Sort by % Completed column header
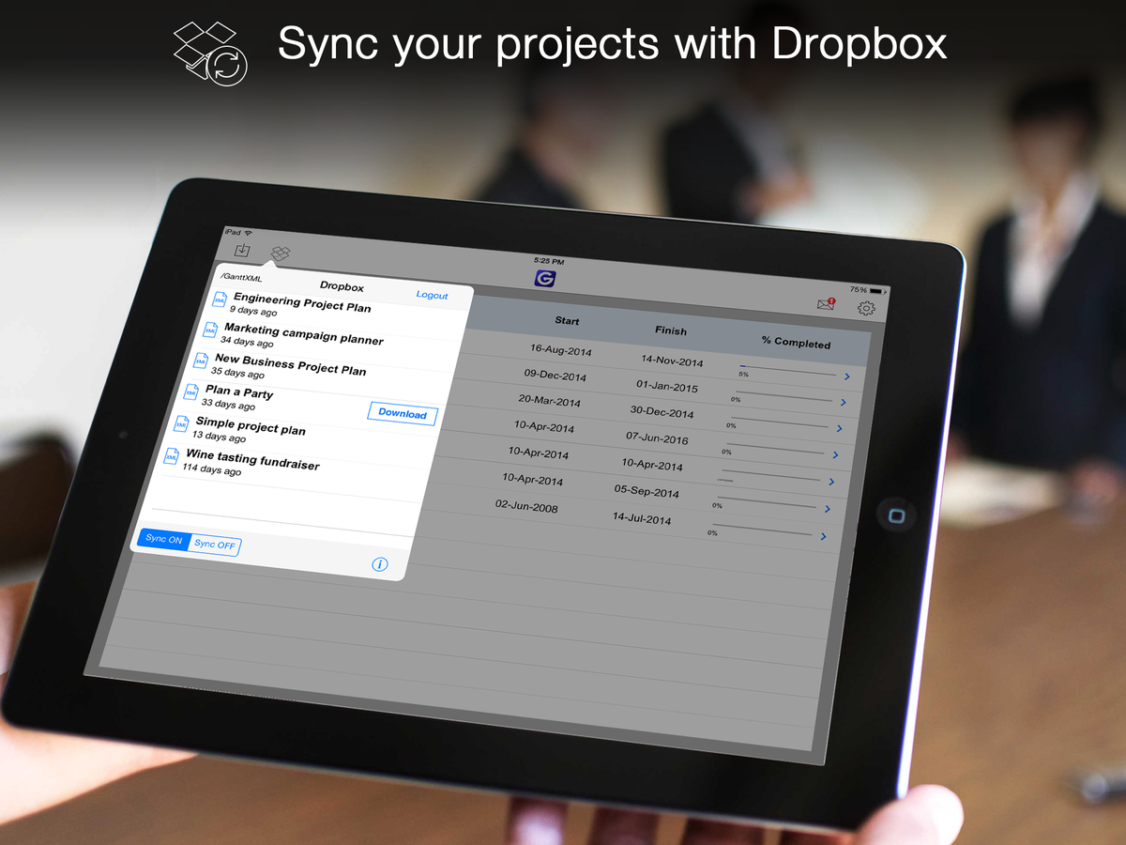Screen dimensions: 1126x845 [797, 342]
